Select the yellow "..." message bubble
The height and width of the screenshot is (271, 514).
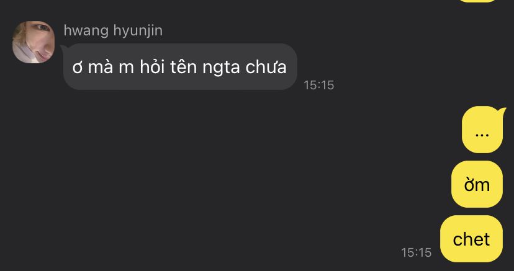coord(482,130)
